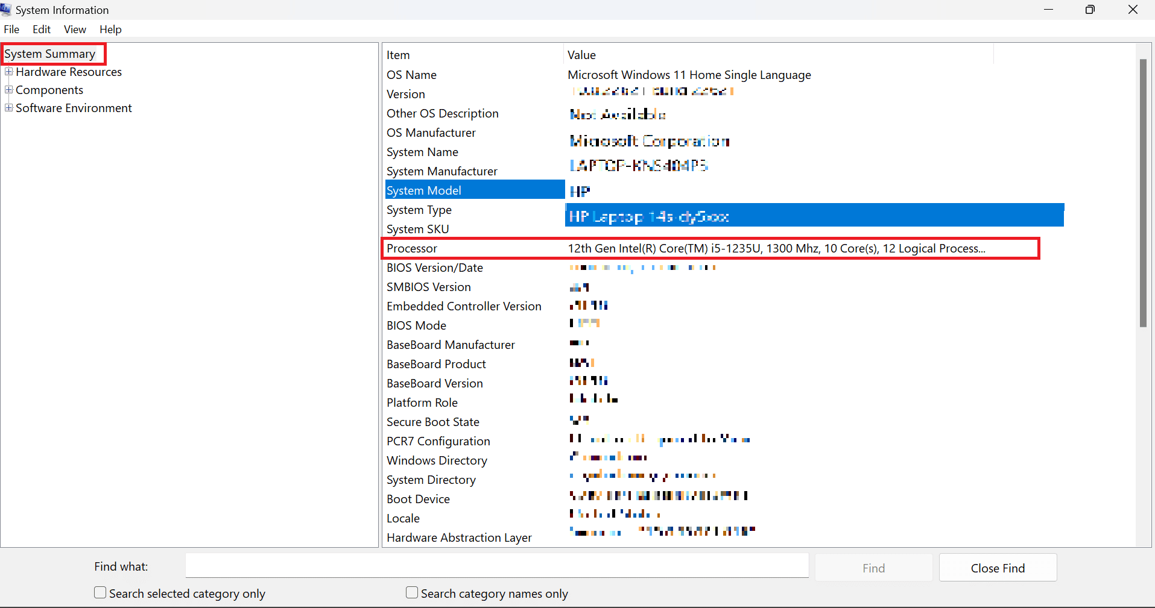Select the Platform Role row

[x=724, y=403]
